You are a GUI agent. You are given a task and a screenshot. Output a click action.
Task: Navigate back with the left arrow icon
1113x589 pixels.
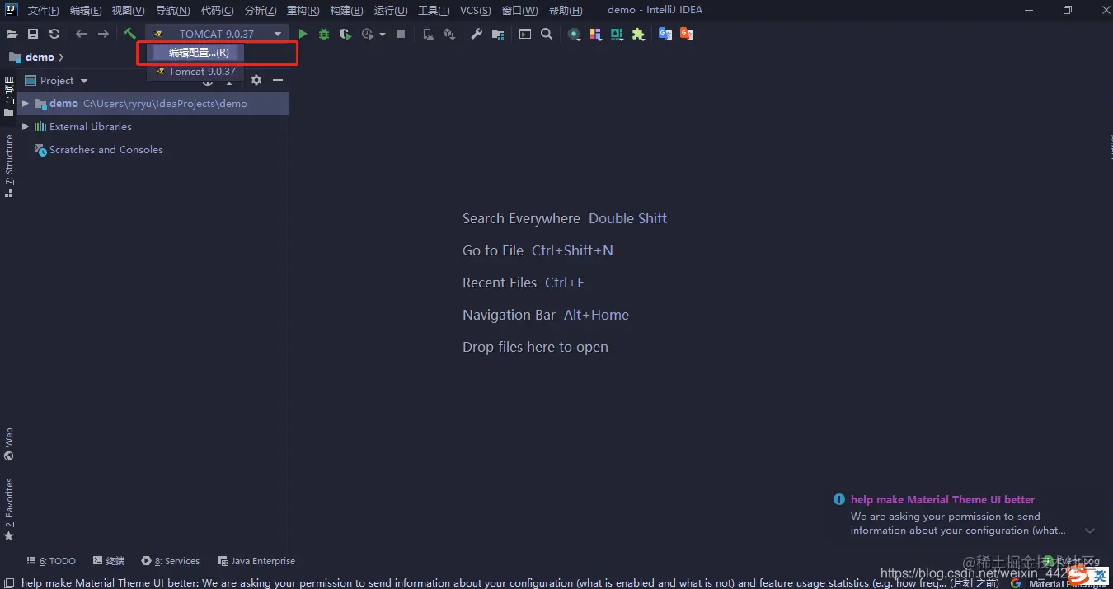coord(81,34)
